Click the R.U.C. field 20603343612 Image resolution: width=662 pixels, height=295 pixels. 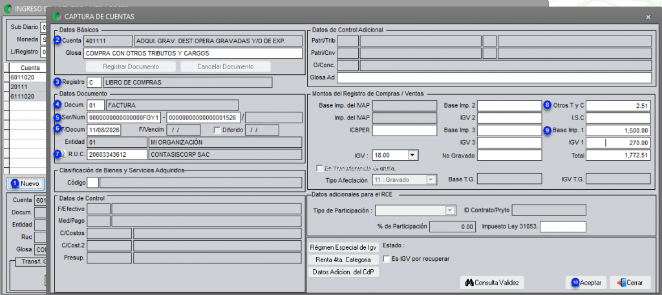coord(117,155)
